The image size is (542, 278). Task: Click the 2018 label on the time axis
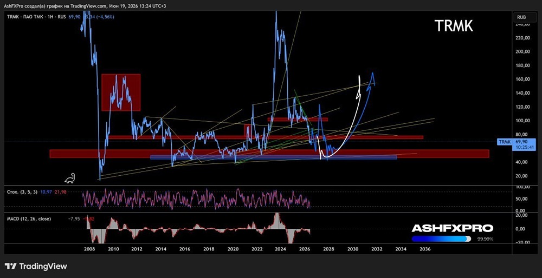(x=209, y=249)
